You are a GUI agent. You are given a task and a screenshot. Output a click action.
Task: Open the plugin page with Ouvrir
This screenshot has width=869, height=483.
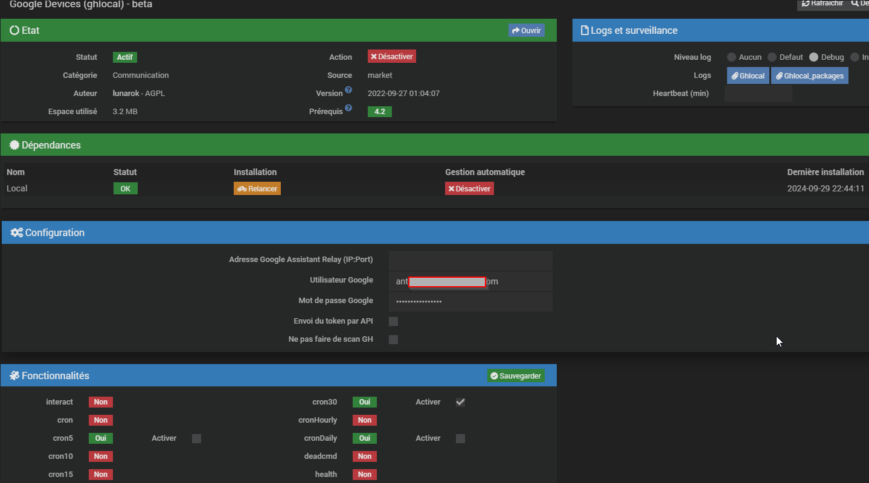coord(527,30)
